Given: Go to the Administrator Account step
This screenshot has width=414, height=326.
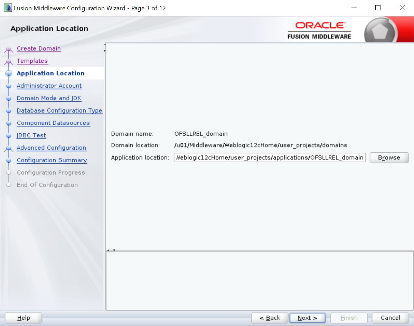Looking at the screenshot, I should [49, 86].
